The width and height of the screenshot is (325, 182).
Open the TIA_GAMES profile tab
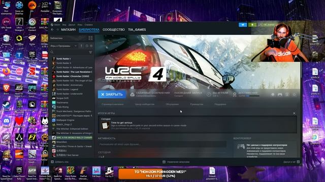137,30
